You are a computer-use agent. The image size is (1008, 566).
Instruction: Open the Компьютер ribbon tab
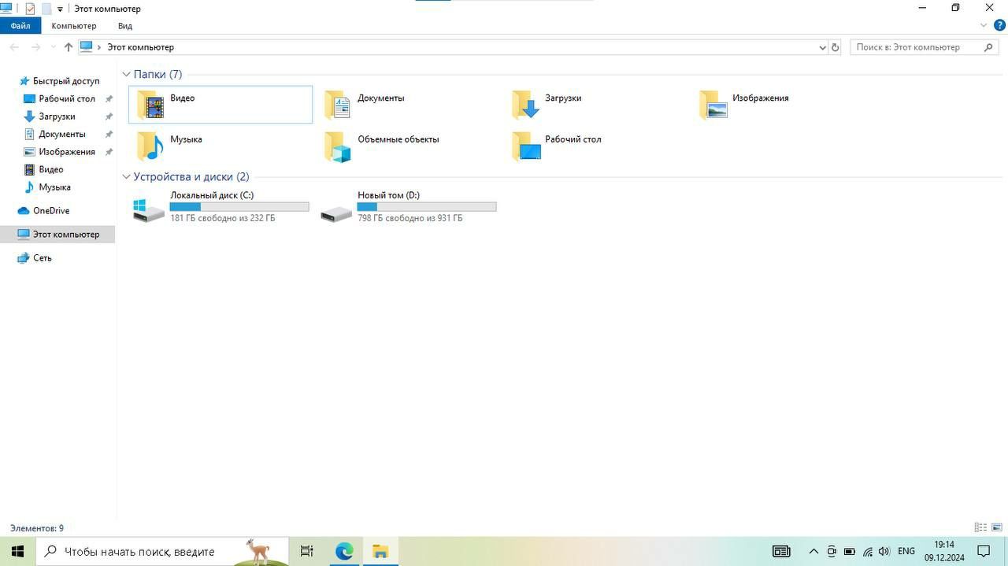[74, 26]
